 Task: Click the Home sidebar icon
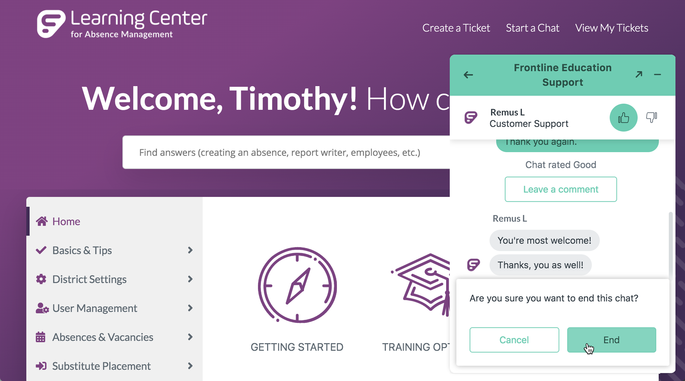[42, 221]
